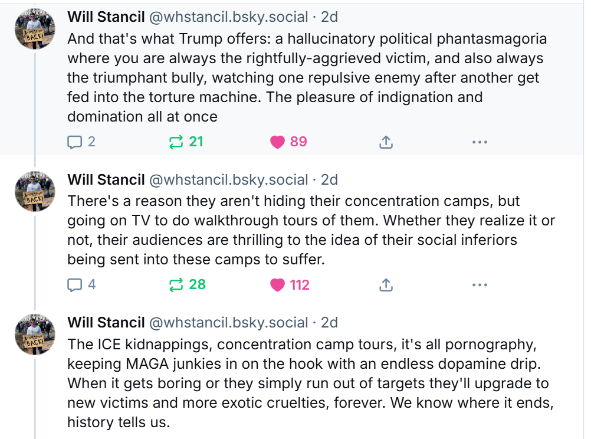Image resolution: width=591 pixels, height=439 pixels.
Task: Open Will Stancil's avatar on first post
Action: [35, 29]
